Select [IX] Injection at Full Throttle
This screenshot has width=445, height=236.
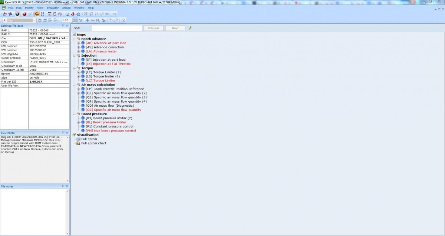pos(108,64)
